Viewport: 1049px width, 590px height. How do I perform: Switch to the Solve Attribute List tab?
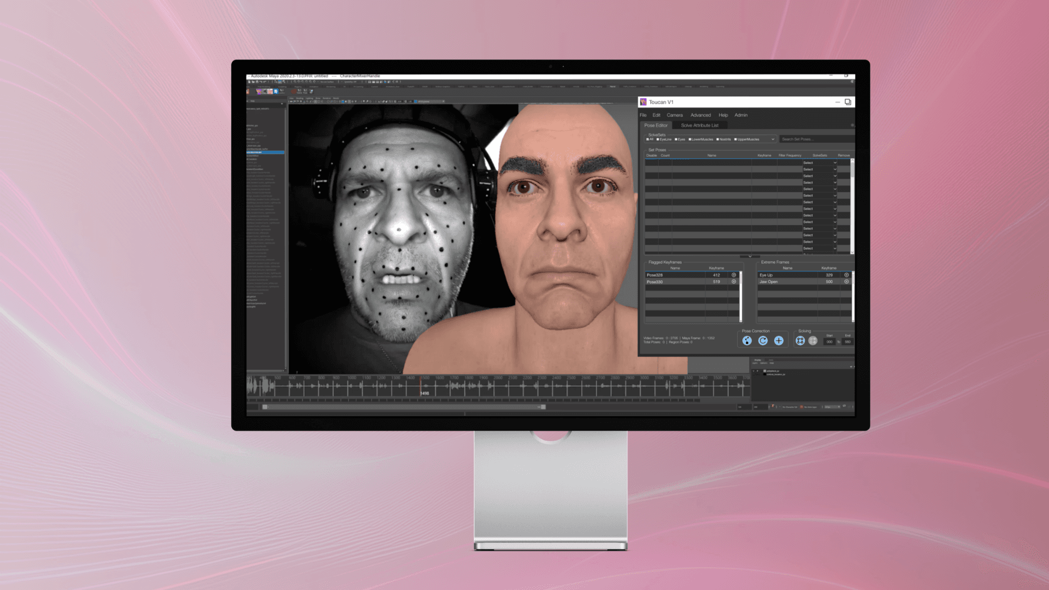[699, 126]
